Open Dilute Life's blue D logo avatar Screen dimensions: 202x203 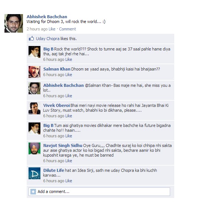[x=34, y=173]
